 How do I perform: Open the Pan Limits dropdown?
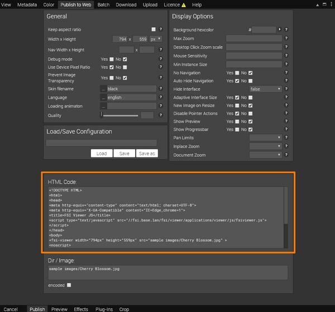266,138
